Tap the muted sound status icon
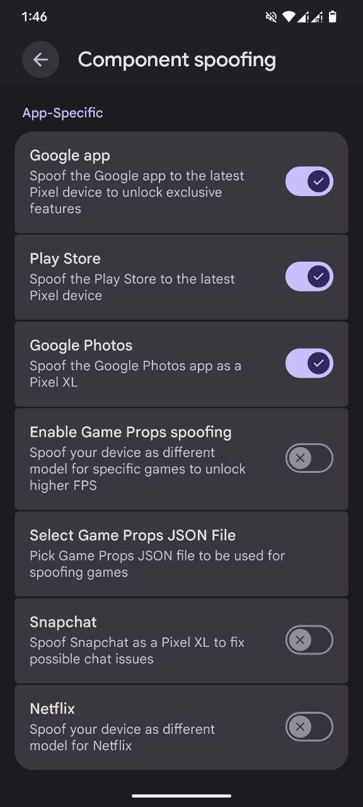 [272, 17]
